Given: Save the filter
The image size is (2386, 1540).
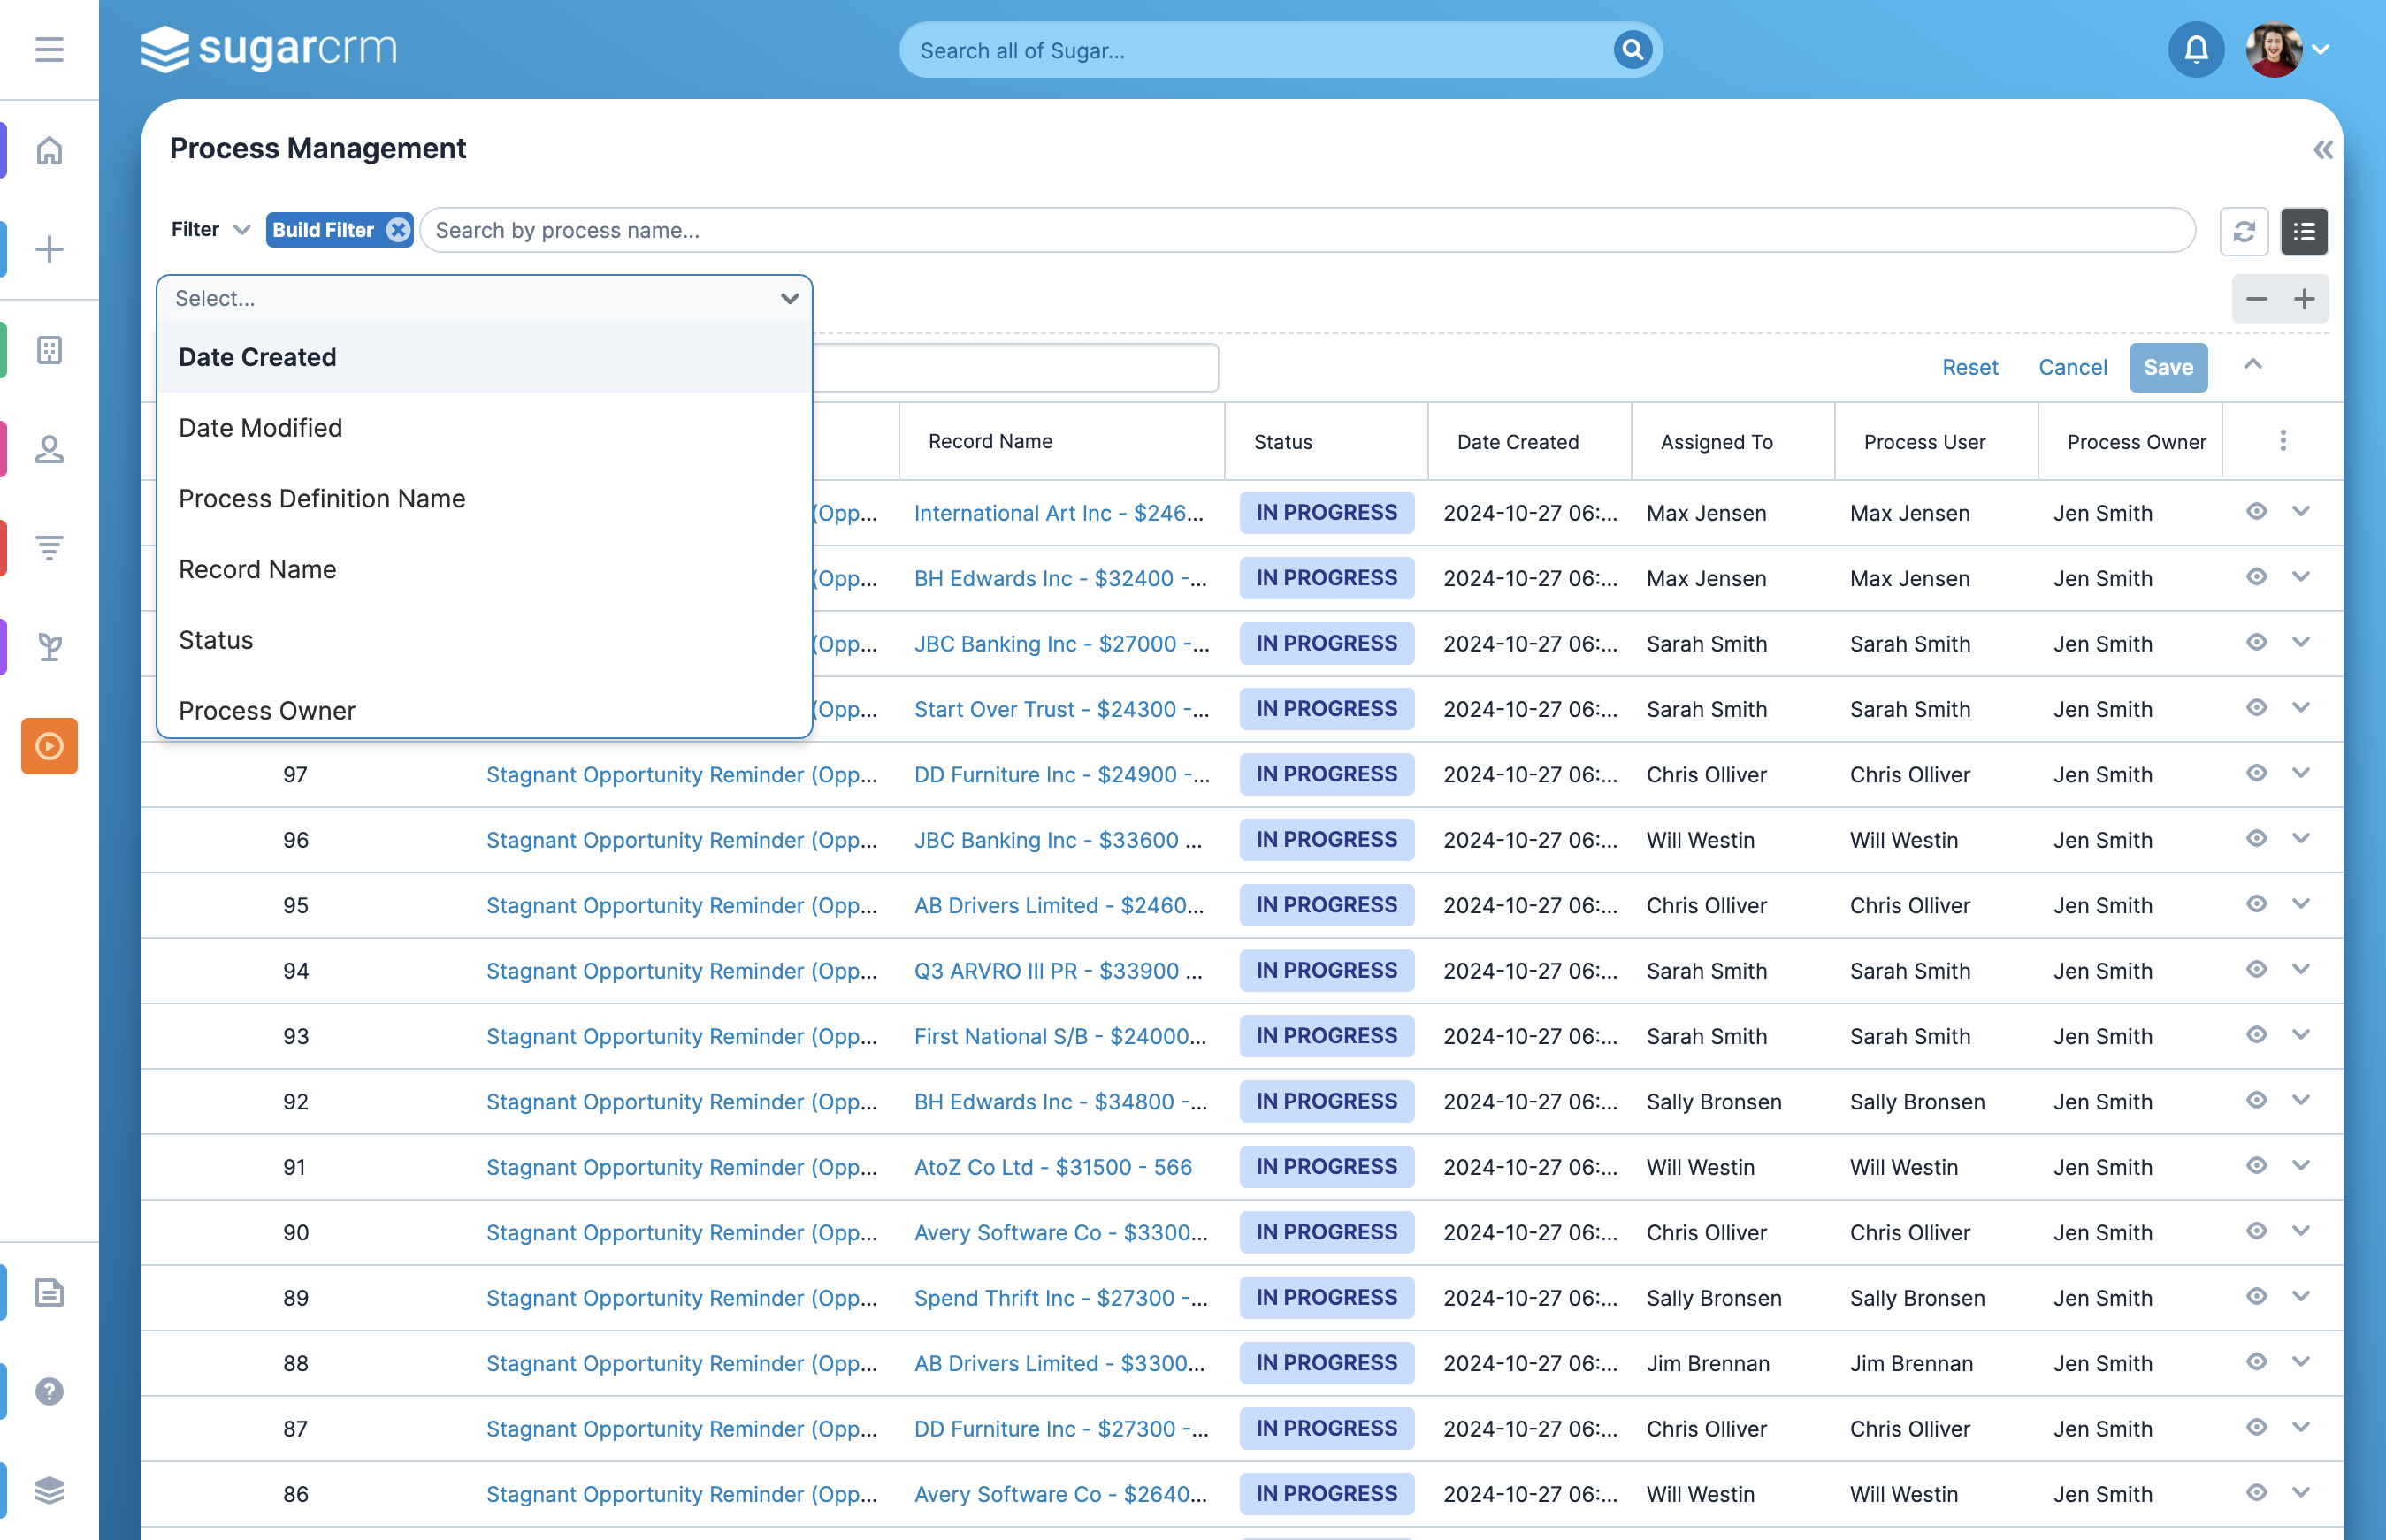Looking at the screenshot, I should [2168, 367].
